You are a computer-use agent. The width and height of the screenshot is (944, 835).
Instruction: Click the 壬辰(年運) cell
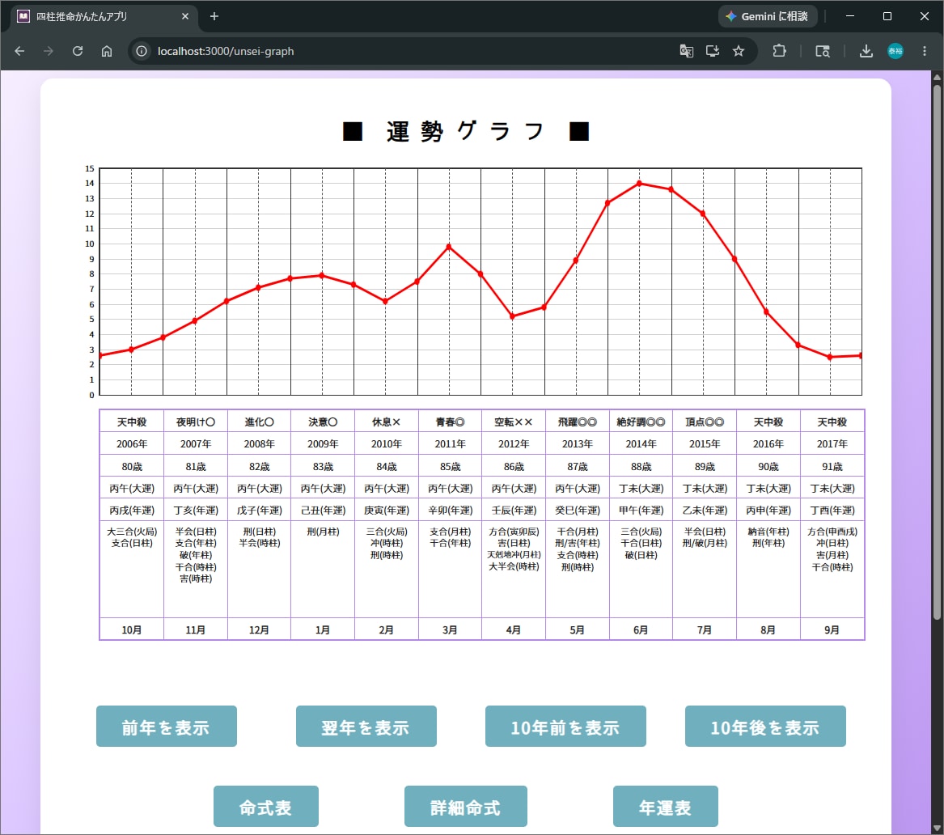pyautogui.click(x=514, y=511)
